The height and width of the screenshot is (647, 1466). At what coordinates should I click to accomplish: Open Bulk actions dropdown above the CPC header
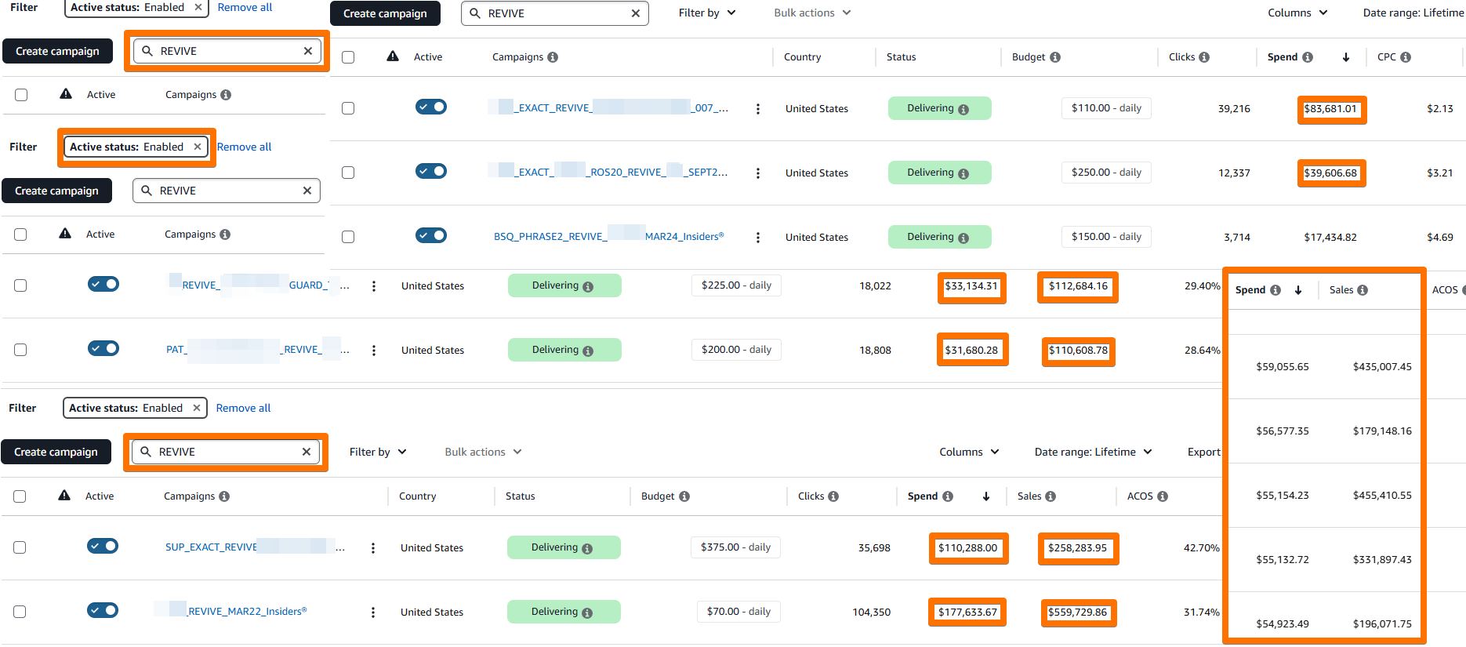coord(812,13)
